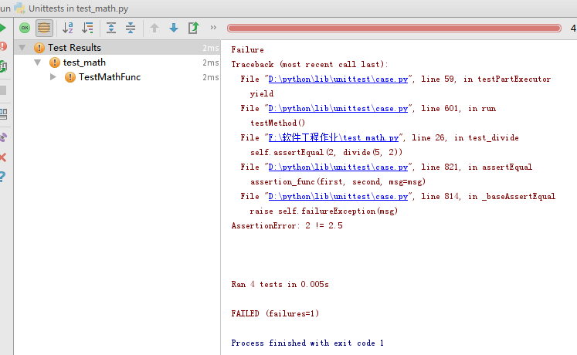577x355 pixels.
Task: Click the Expand All icon
Action: (x=111, y=28)
